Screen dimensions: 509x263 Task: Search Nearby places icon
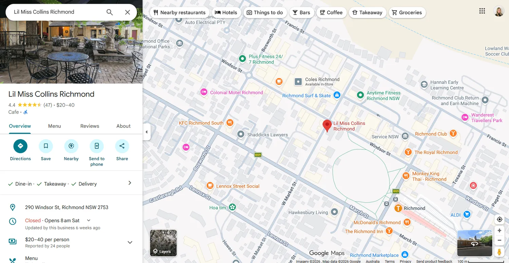pos(71,146)
